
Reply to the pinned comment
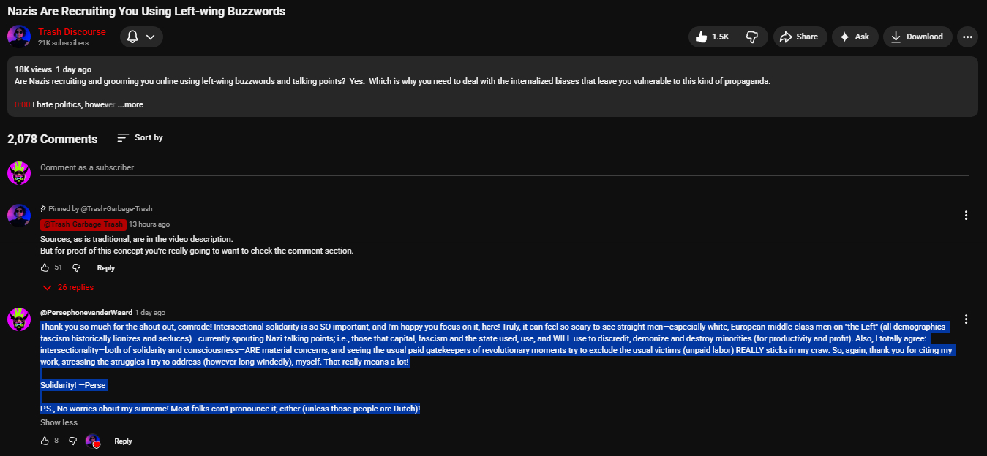tap(106, 268)
